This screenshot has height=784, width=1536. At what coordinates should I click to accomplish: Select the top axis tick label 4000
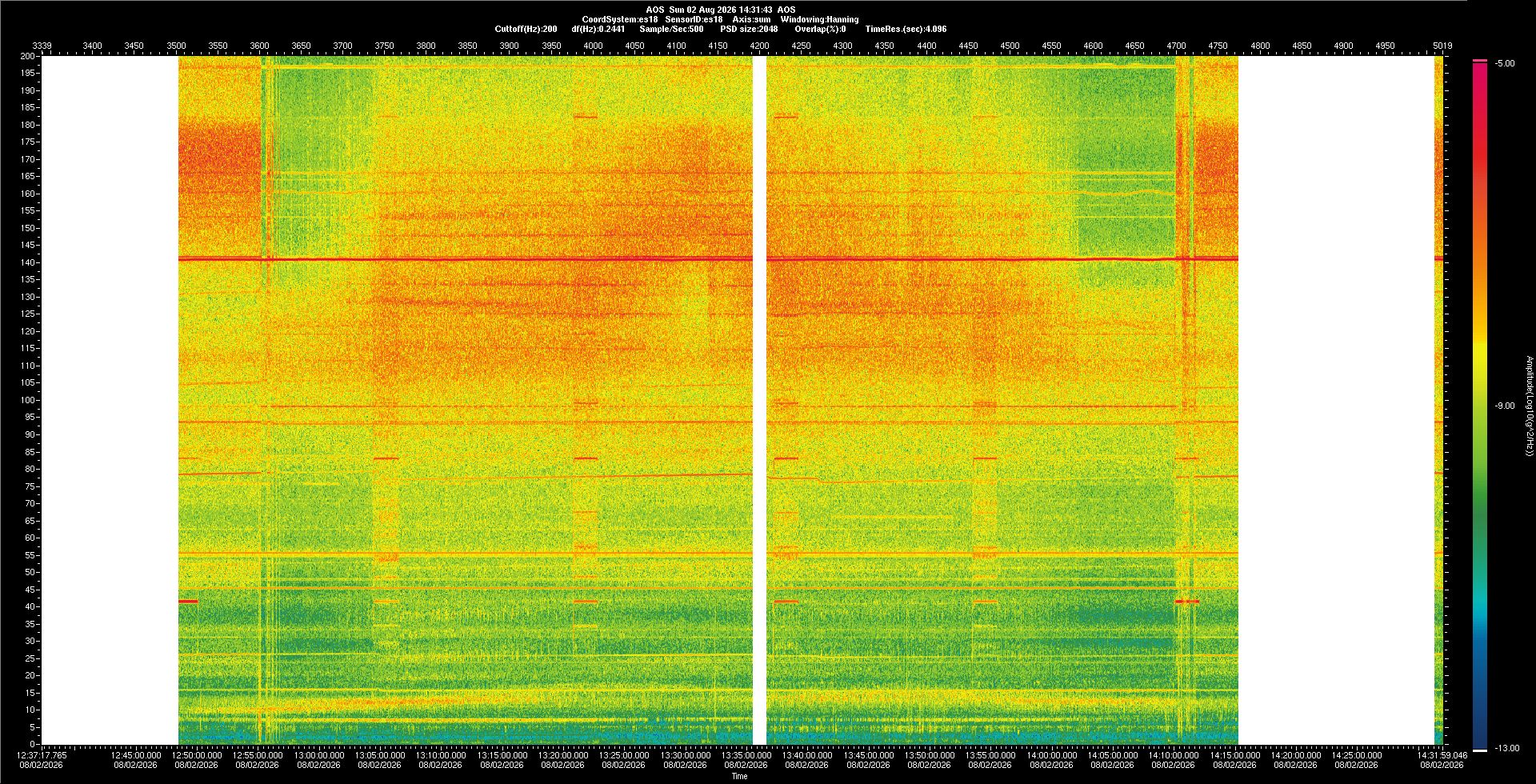(x=593, y=46)
